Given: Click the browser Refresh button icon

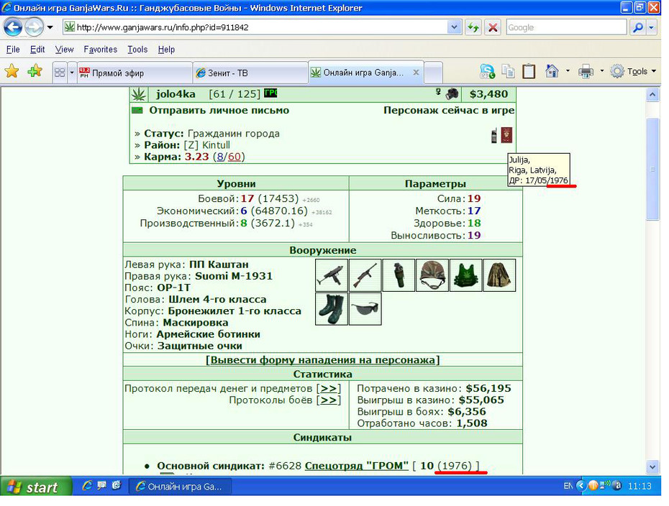Looking at the screenshot, I should point(473,28).
